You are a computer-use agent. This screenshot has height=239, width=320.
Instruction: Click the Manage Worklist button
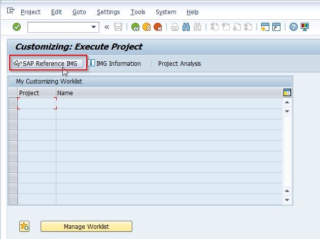click(86, 226)
